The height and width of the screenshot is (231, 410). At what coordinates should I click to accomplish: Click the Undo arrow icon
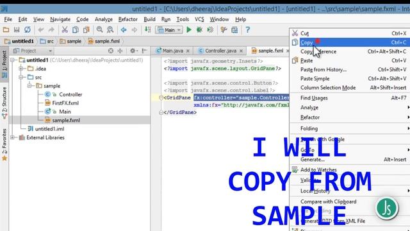pos(41,30)
